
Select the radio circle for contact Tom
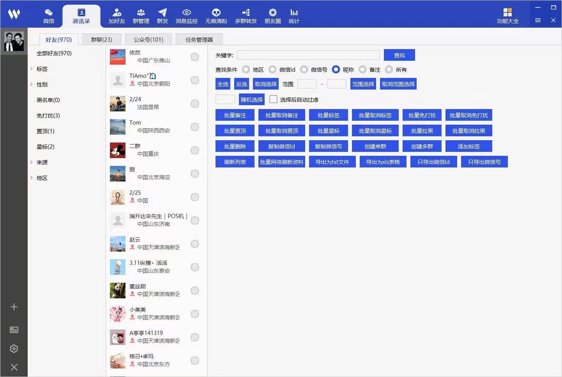tap(195, 127)
